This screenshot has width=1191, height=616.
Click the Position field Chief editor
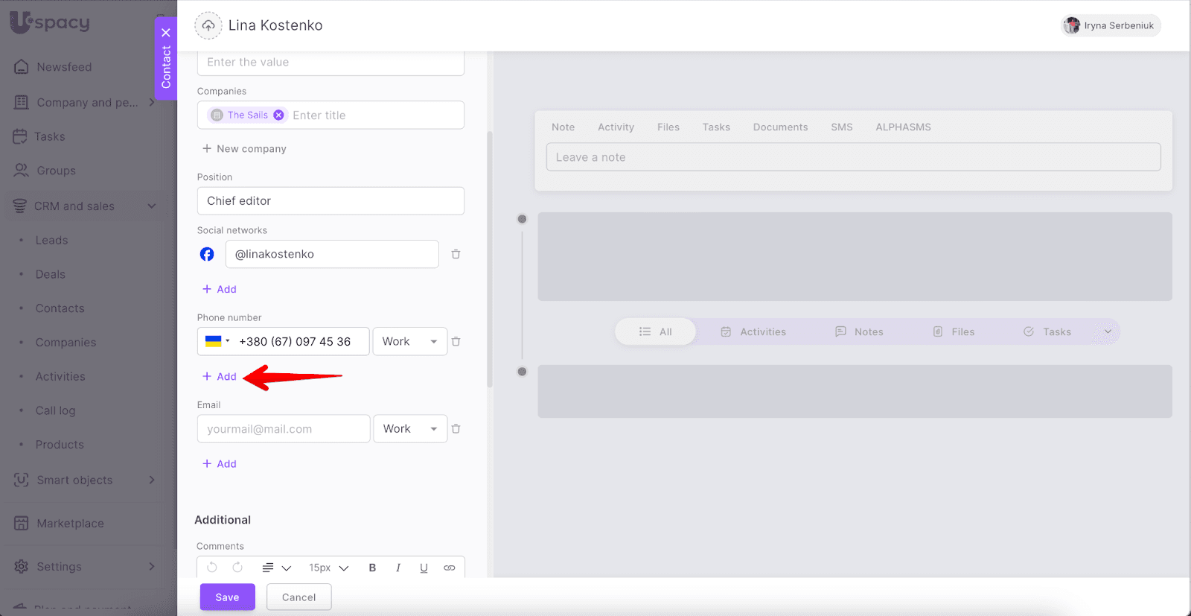(x=331, y=201)
